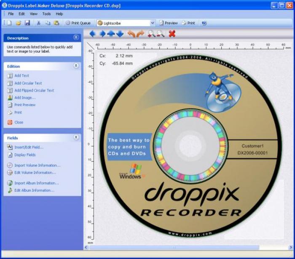Move object up with blue arrow
Screen dimensions: 295x259
click(x=111, y=34)
